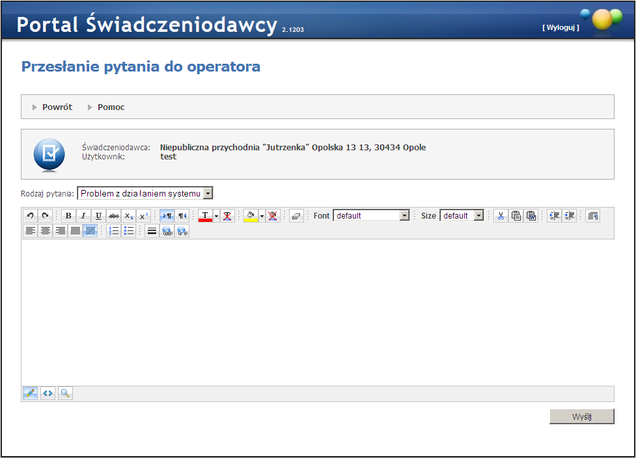The width and height of the screenshot is (636, 458).
Task: Toggle strikethrough text formatting
Action: coord(114,216)
